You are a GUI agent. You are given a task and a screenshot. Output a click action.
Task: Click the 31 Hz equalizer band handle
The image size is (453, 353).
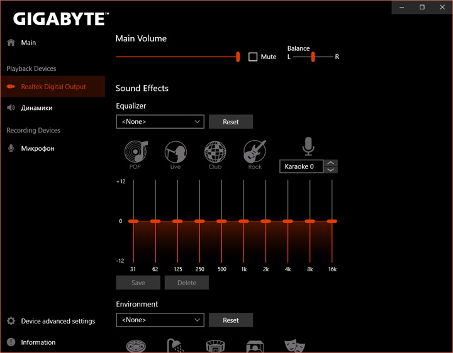(133, 221)
